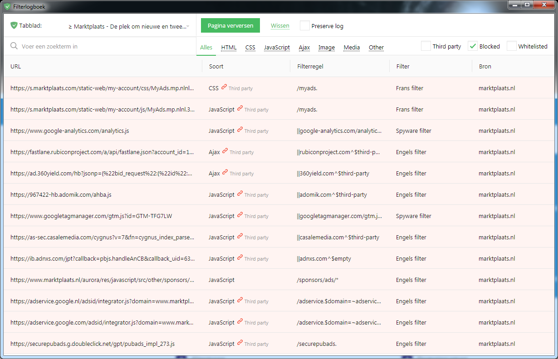Select the Alles filter tab
Image resolution: width=558 pixels, height=359 pixels.
tap(206, 47)
